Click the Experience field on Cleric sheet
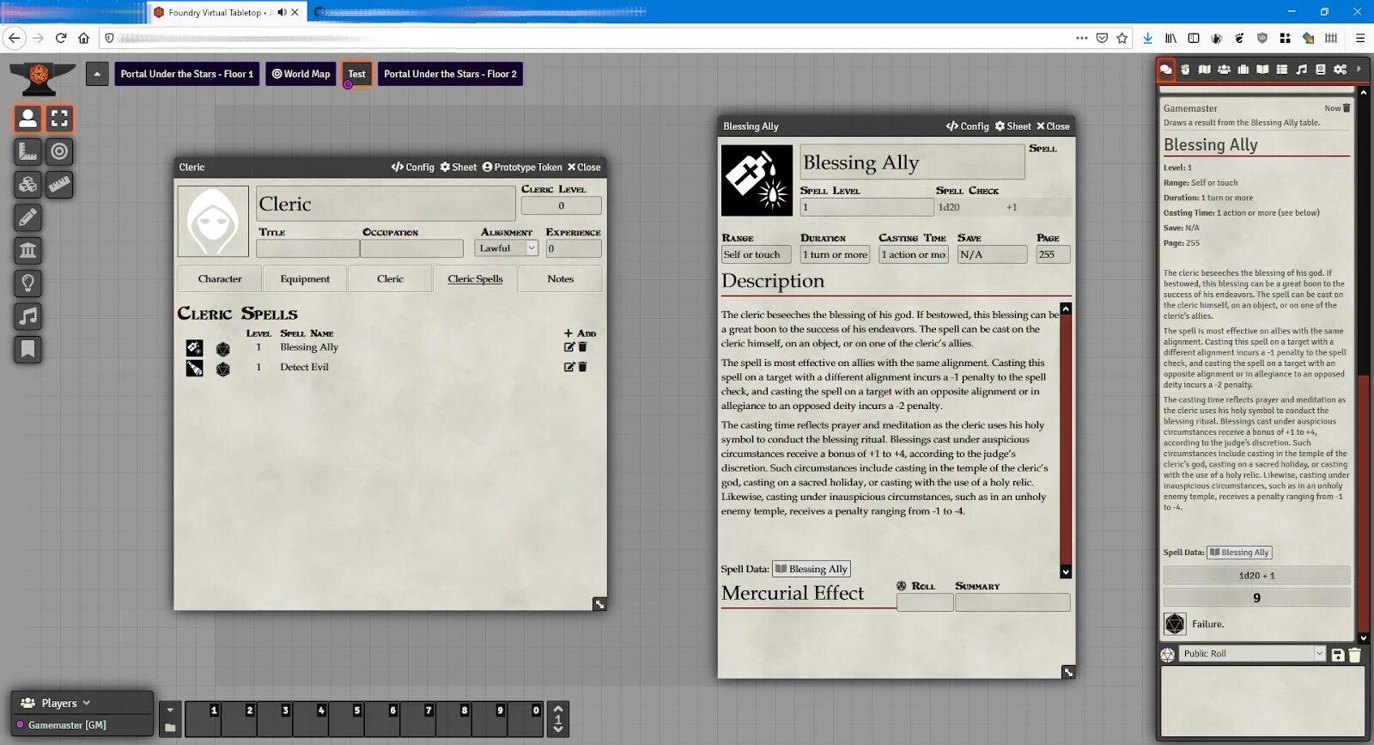 pos(574,249)
